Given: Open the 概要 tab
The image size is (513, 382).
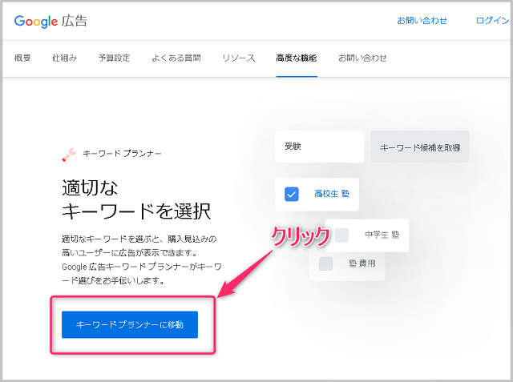Looking at the screenshot, I should pos(22,58).
